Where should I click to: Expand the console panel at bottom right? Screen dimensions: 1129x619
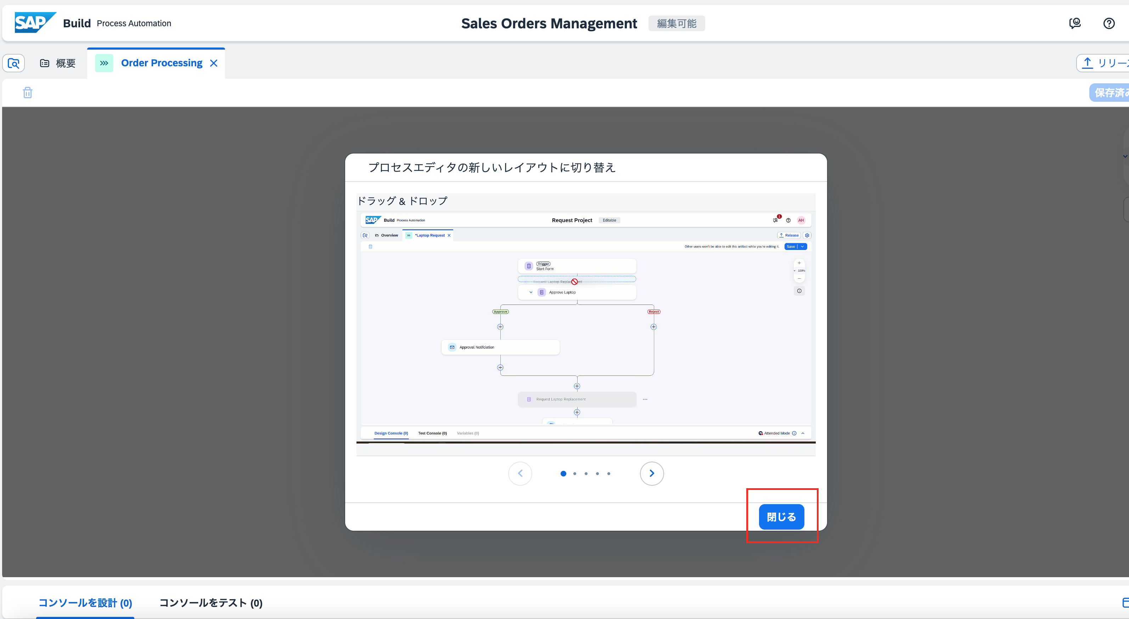(x=1125, y=603)
